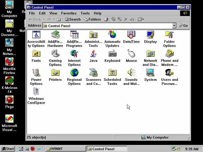Expand the Back history dropdown arrow
Image resolution: width=203 pixels, height=152 pixels.
(44, 20)
